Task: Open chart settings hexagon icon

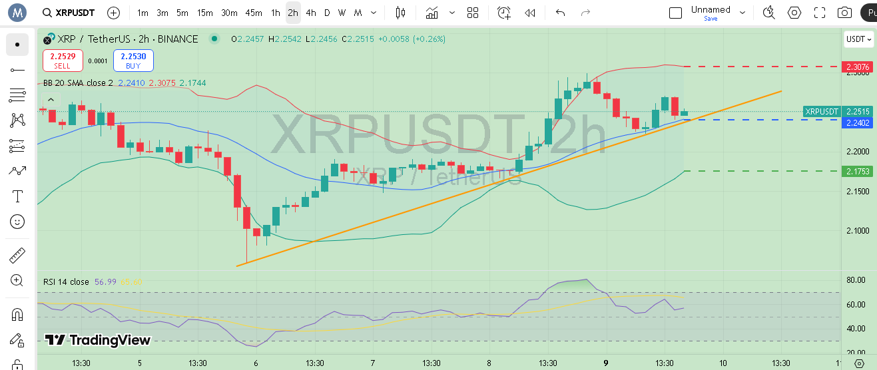Action: coord(794,13)
